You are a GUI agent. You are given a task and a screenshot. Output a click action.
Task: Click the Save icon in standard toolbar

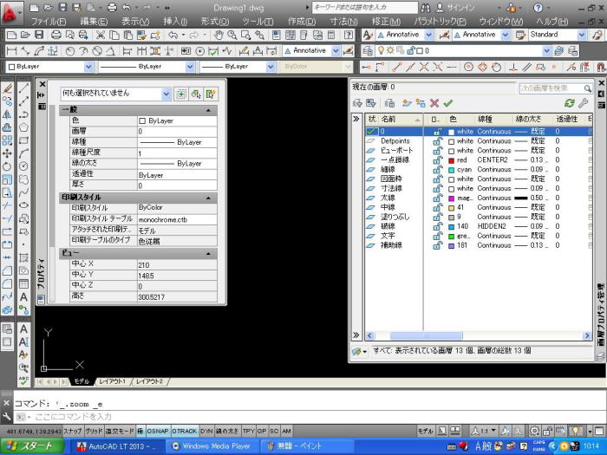(x=39, y=36)
